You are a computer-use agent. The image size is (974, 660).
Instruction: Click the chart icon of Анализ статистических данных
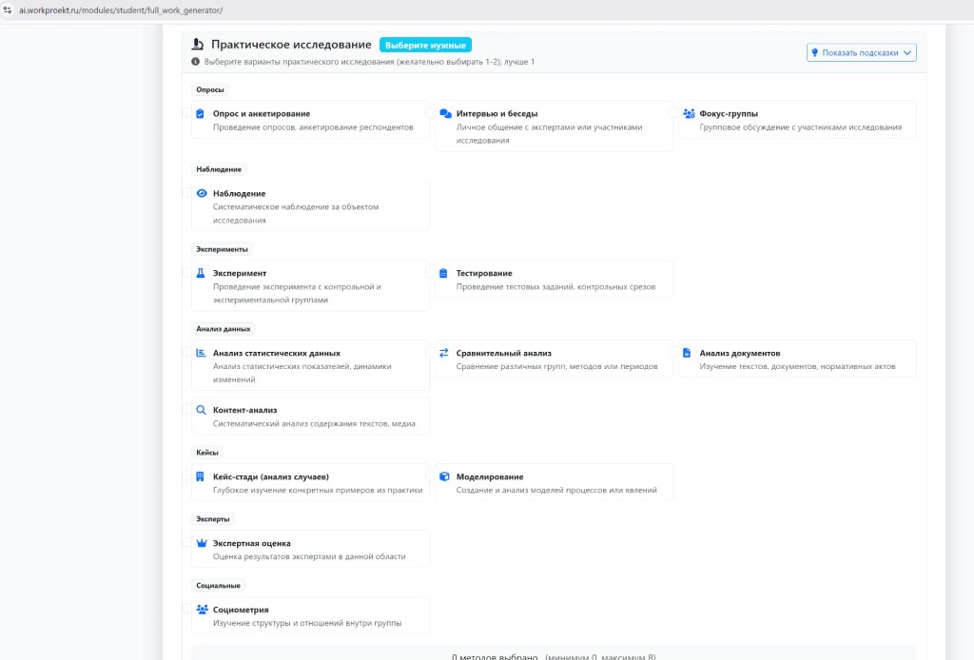pyautogui.click(x=201, y=353)
